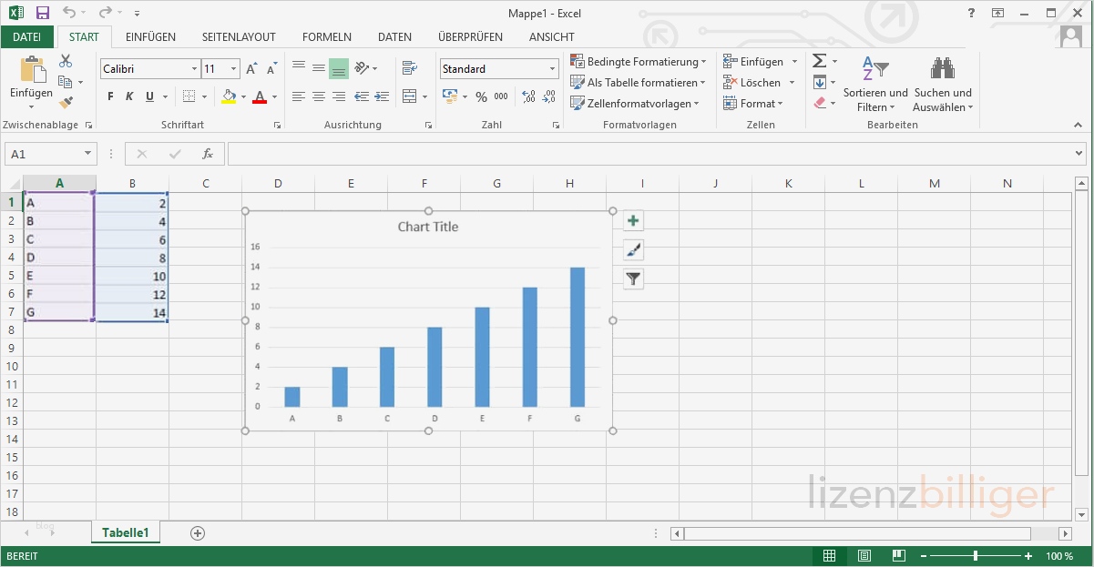
Task: Open the EINFÜGEN ribbon tab
Action: (150, 37)
